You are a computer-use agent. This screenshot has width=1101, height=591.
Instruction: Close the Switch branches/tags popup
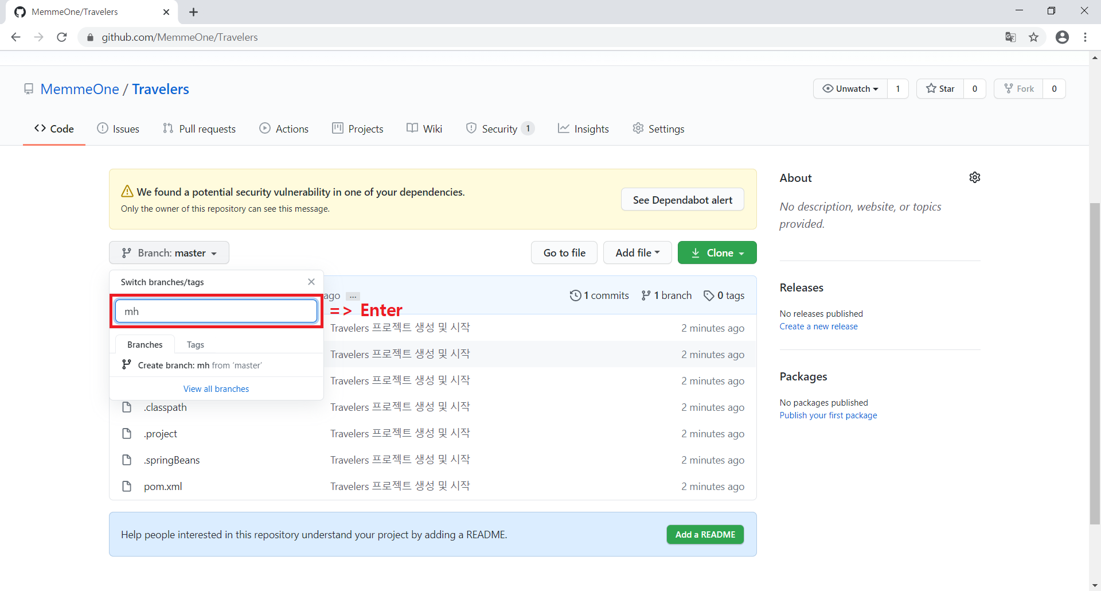[311, 282]
